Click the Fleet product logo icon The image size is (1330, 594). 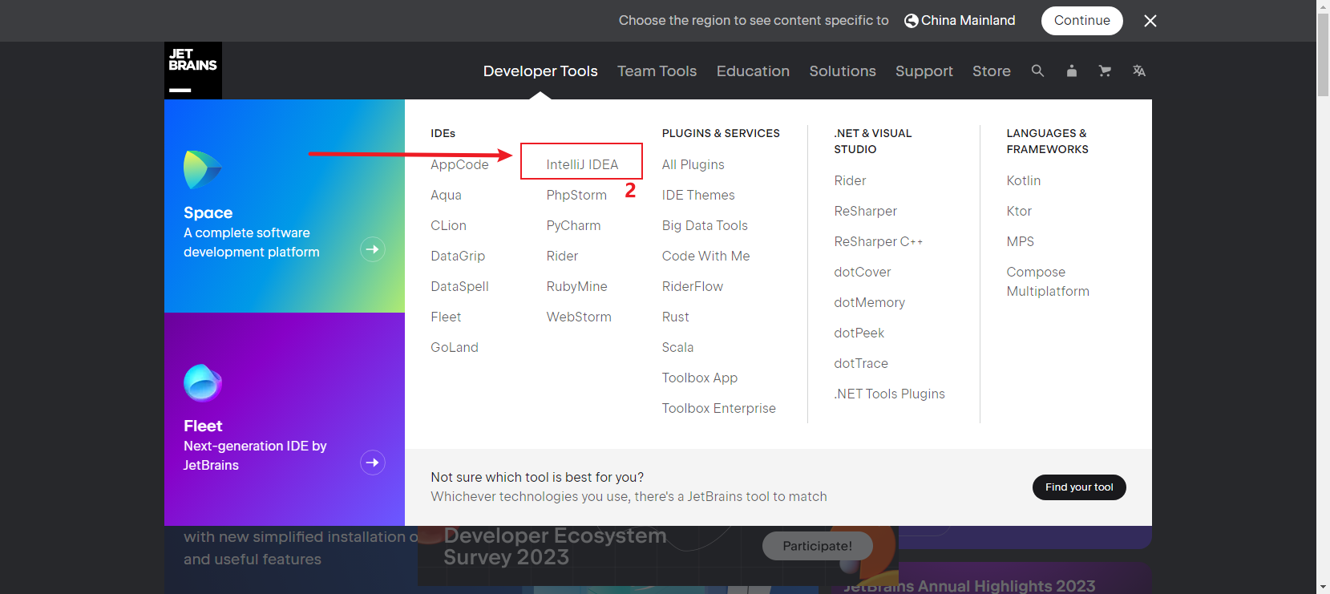point(202,383)
